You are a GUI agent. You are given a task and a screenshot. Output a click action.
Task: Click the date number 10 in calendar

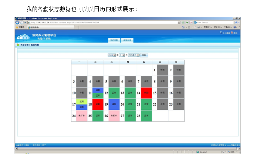pyautogui.click(x=74, y=93)
